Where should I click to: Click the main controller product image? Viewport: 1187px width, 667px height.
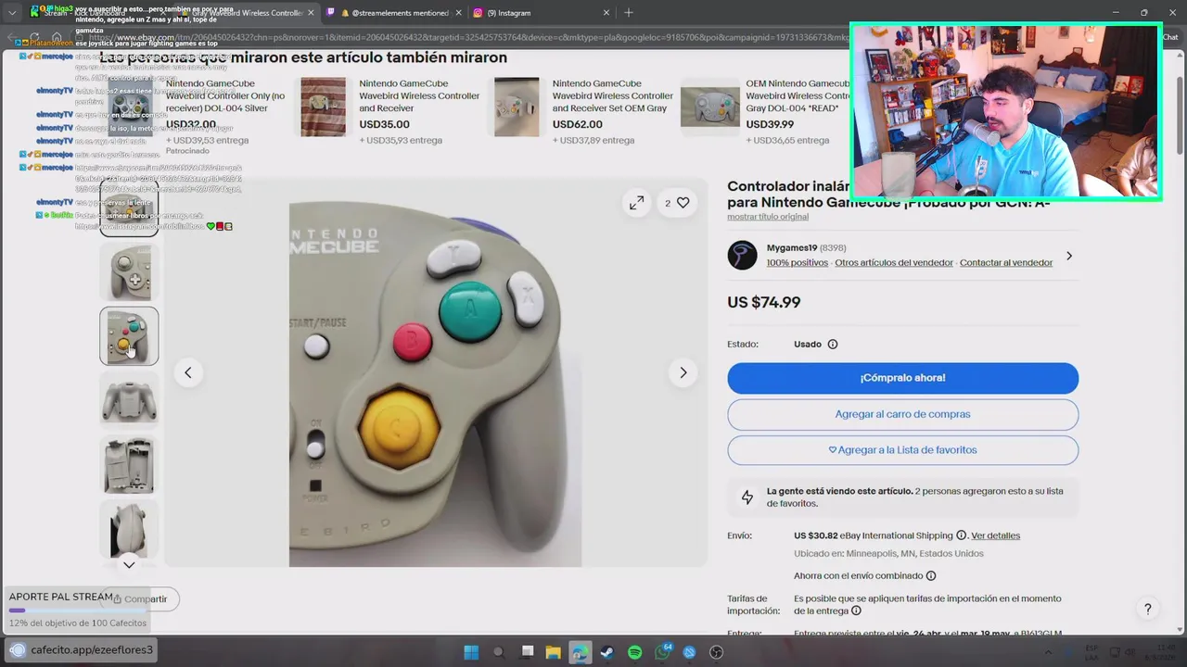435,372
